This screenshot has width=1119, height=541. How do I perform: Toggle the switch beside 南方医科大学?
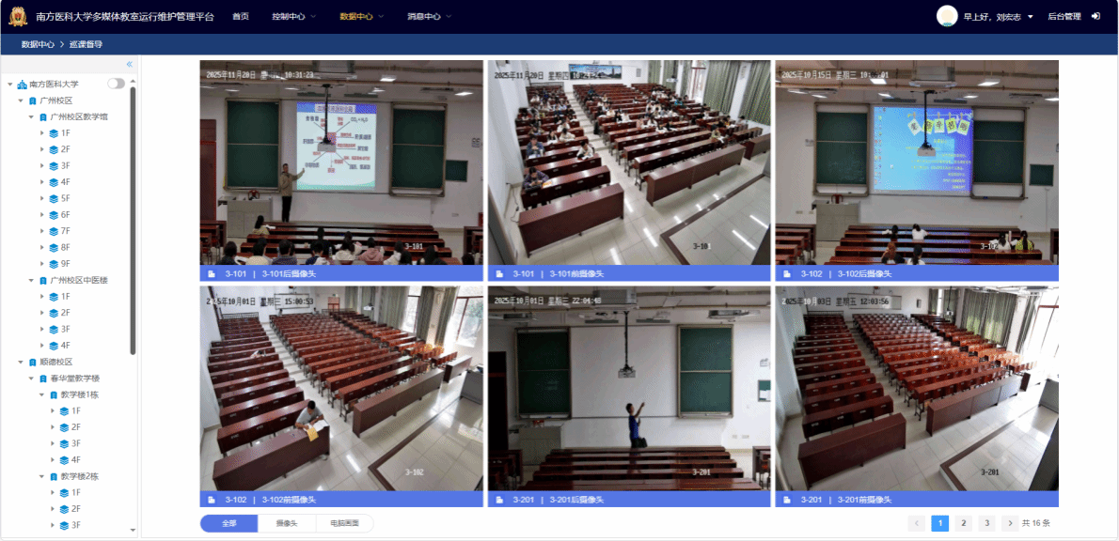coord(115,84)
